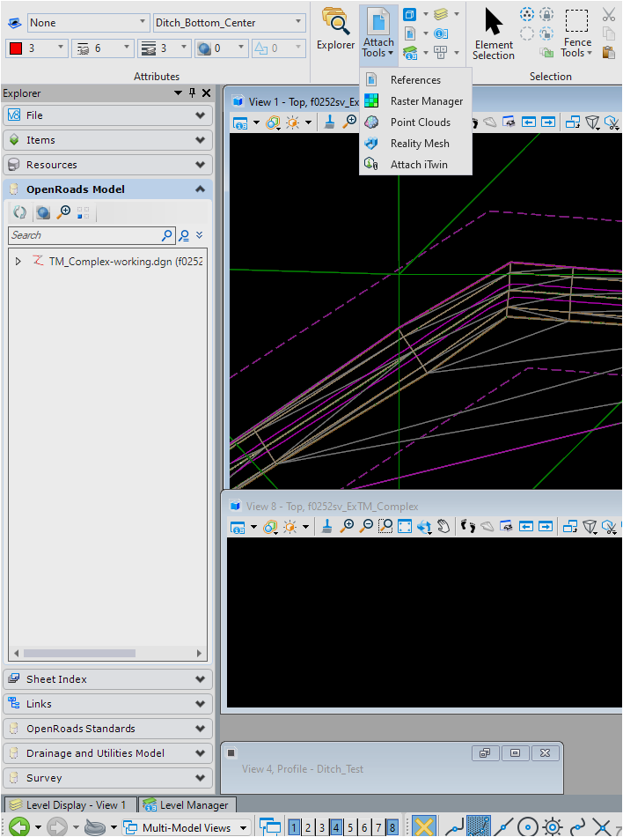Open advanced search person icon beside Search
This screenshot has width=623, height=837.
coord(184,235)
